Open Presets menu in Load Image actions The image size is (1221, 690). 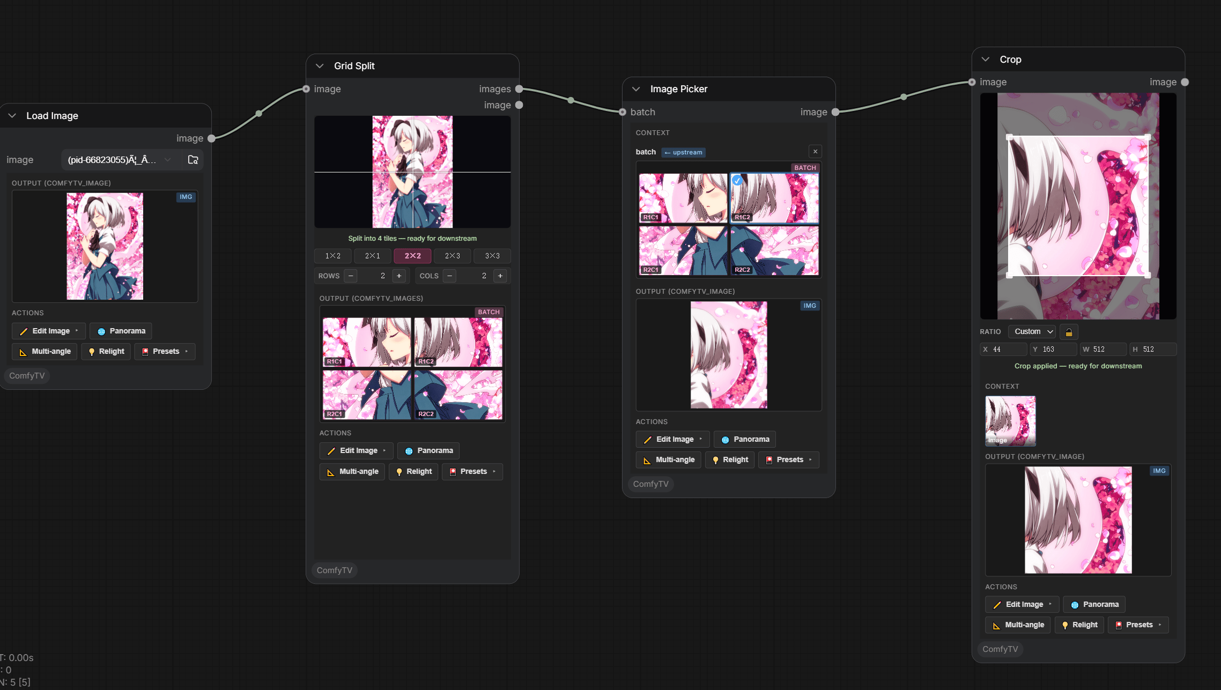click(x=165, y=352)
